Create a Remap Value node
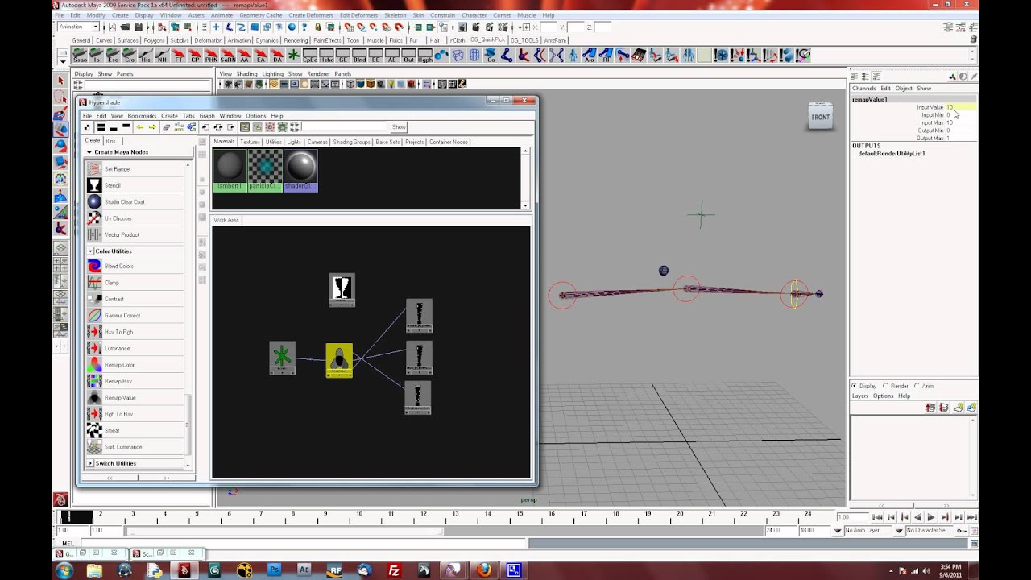This screenshot has height=580, width=1031. 135,397
